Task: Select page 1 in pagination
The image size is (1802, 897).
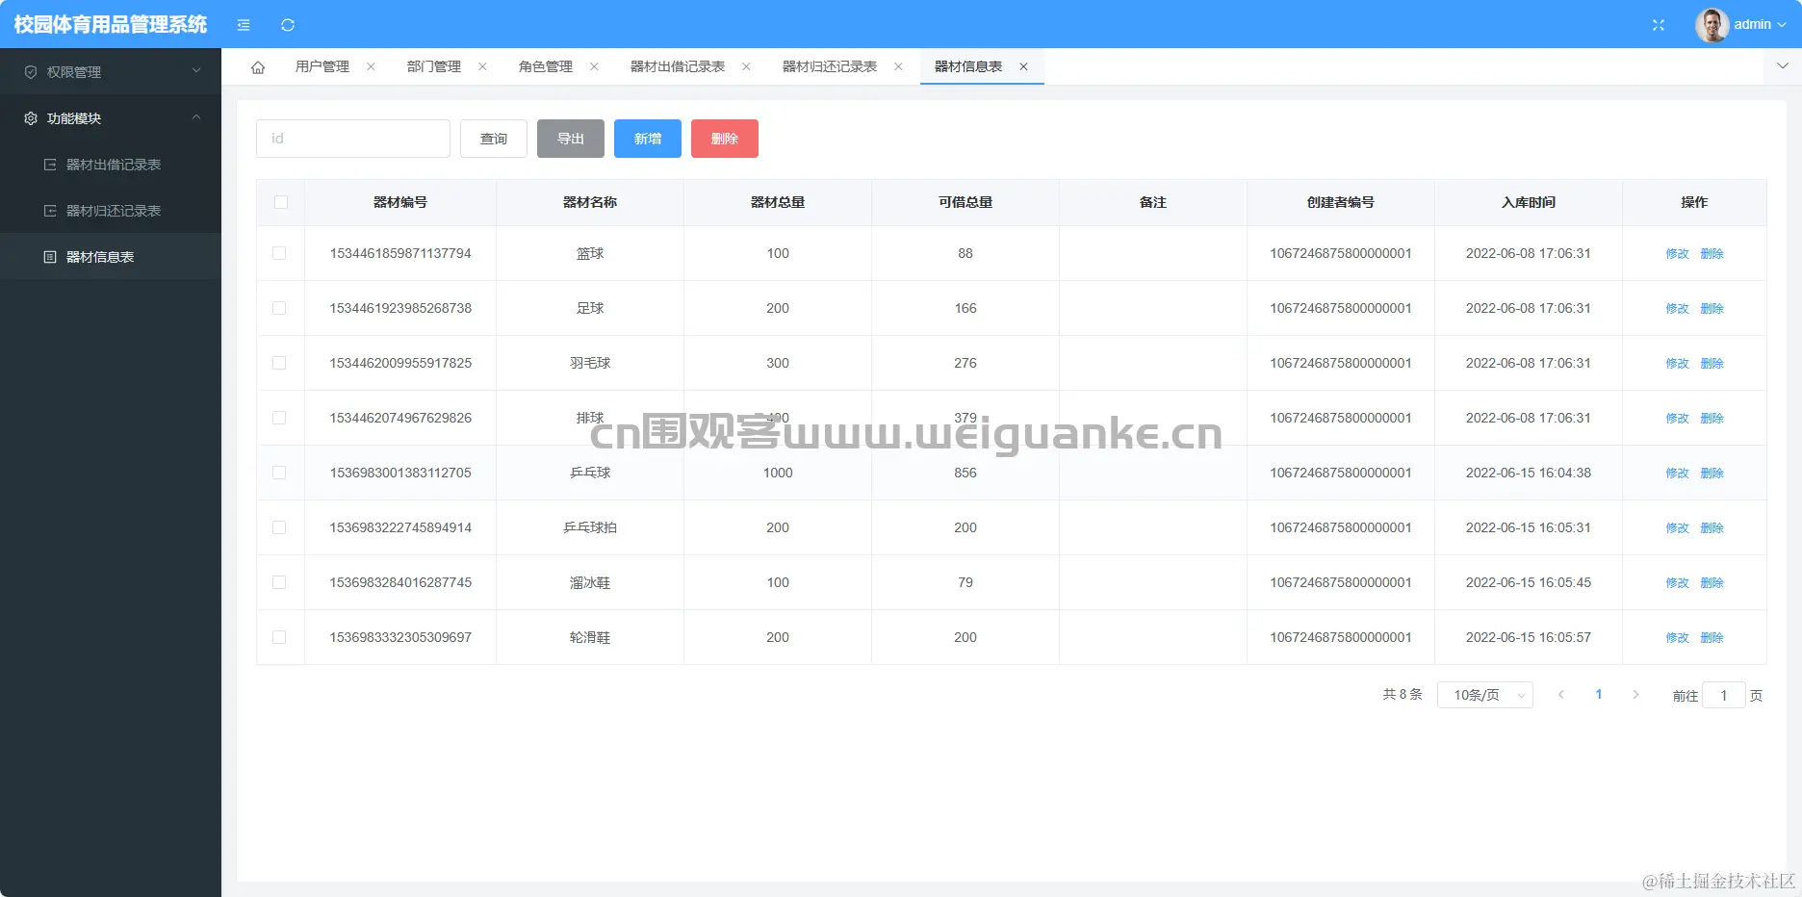Action: tap(1599, 695)
